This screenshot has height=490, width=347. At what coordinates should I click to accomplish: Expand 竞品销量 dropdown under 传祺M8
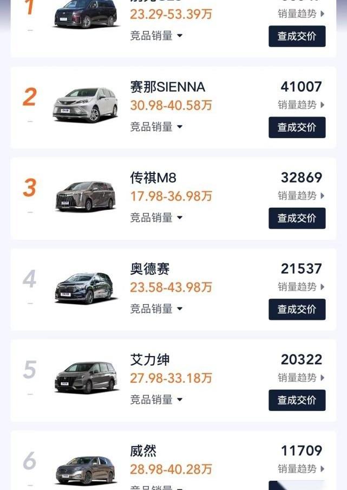pos(156,217)
